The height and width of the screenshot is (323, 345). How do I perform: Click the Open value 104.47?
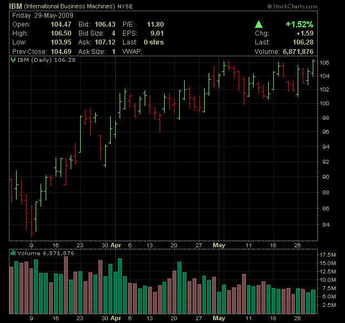61,24
